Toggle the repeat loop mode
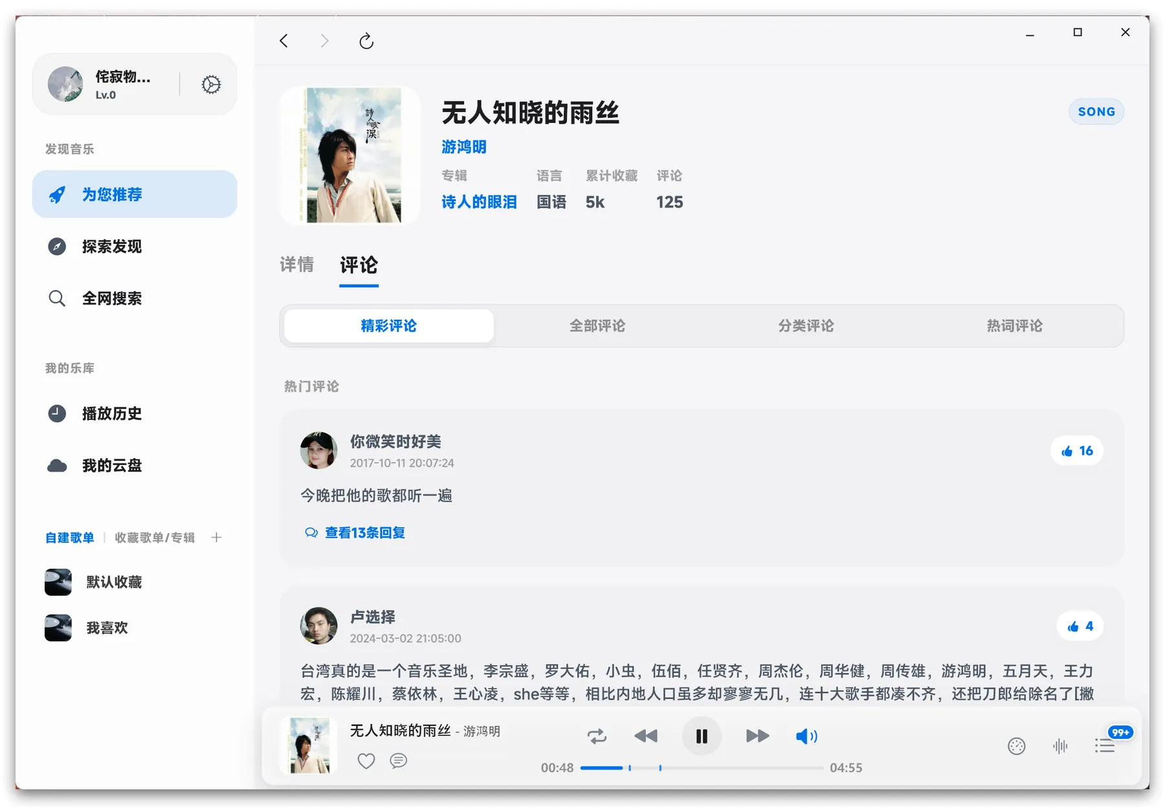 [597, 736]
